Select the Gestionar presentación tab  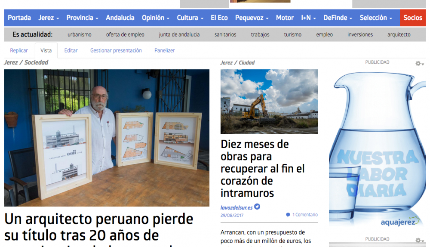[x=116, y=50]
